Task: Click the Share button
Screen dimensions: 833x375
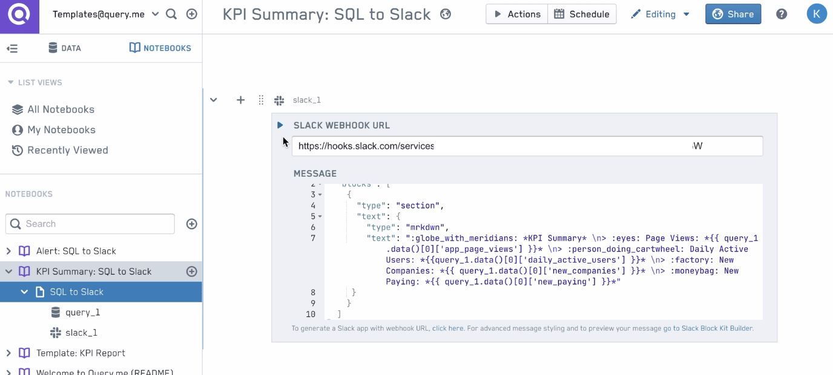Action: [x=733, y=14]
